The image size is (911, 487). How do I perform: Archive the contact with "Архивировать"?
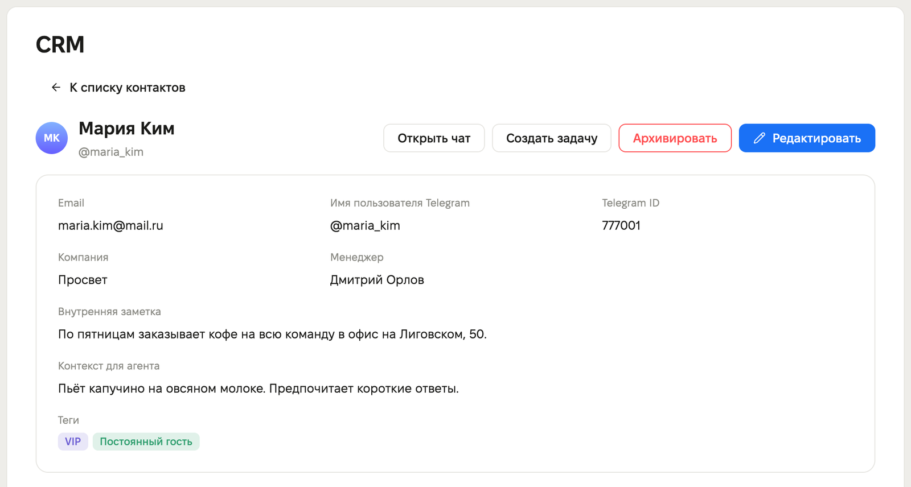(x=675, y=138)
